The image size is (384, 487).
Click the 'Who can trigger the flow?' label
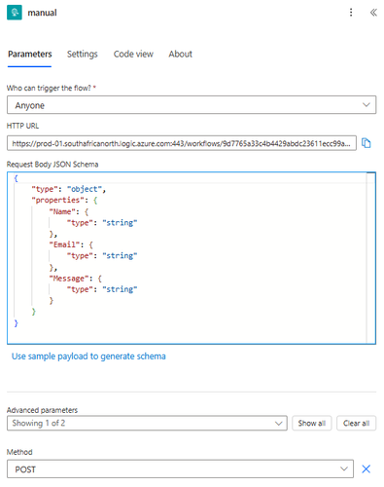[49, 88]
